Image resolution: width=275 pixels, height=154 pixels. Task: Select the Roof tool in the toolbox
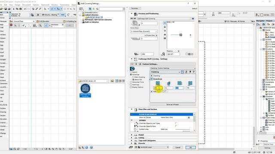point(2,52)
